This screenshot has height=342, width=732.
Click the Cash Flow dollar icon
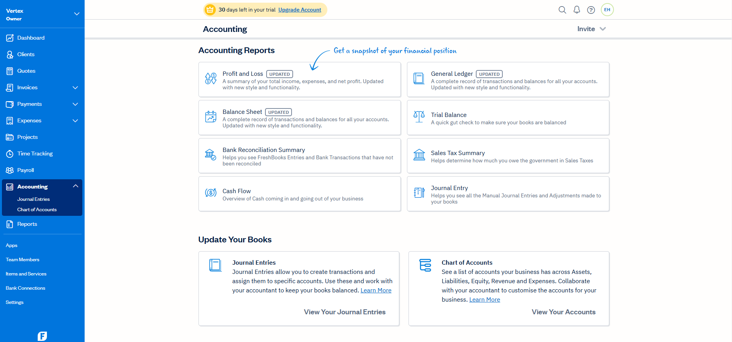210,193
